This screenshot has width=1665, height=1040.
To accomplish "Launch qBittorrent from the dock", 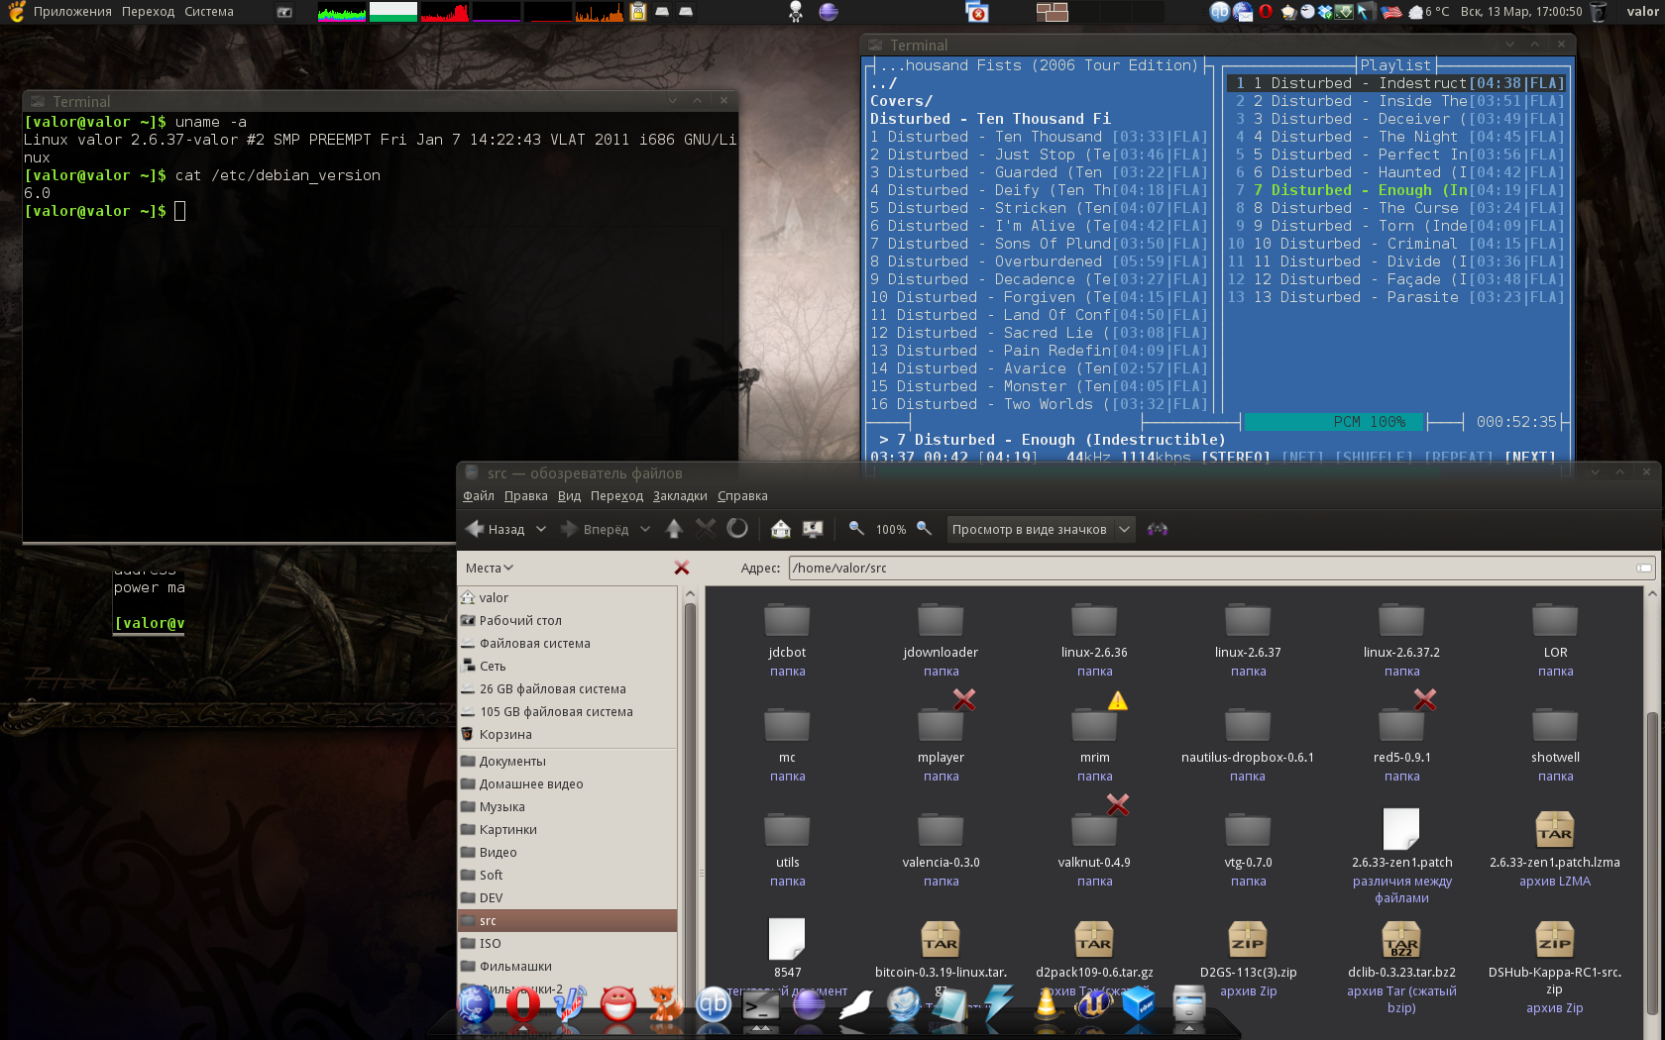I will [713, 1005].
